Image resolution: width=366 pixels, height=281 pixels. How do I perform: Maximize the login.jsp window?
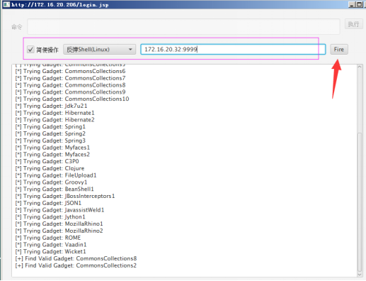click(359, 4)
